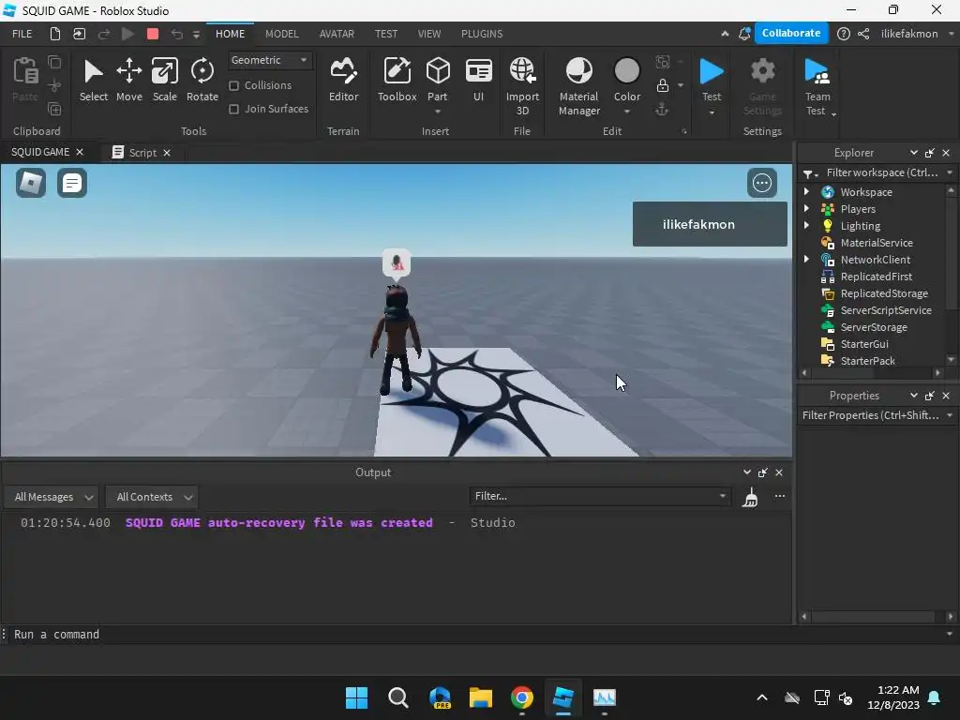Open the Geometric snapping dropdown
Viewport: 960px width, 720px height.
(x=269, y=60)
